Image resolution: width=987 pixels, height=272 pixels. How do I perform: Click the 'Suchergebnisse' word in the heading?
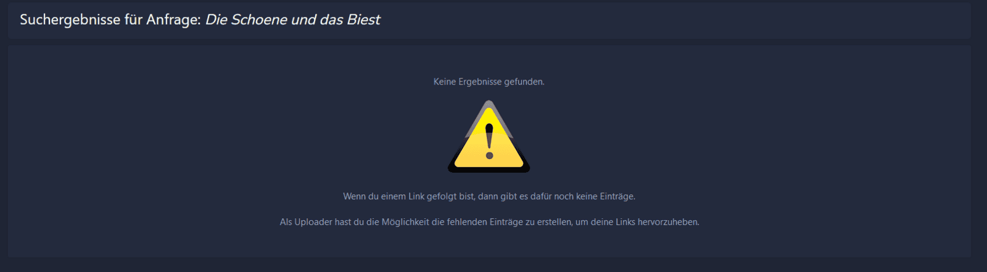[70, 20]
